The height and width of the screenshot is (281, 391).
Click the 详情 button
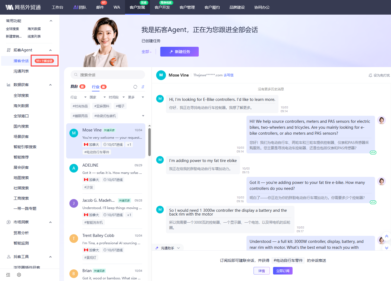click(x=262, y=271)
